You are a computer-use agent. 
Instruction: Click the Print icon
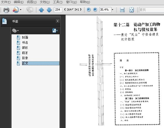(x=6, y=10)
